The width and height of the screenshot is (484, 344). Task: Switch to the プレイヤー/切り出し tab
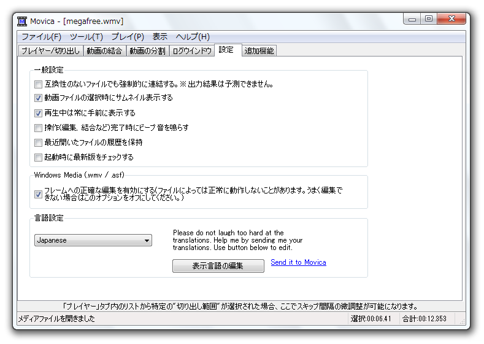point(51,51)
